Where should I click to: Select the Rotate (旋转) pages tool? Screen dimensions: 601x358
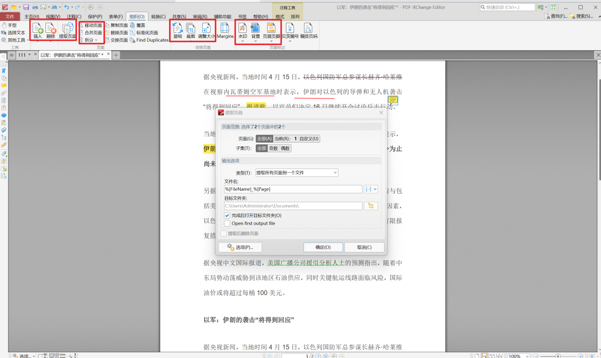pos(177,30)
